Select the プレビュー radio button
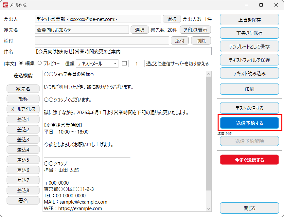284x217 pixels. coord(40,63)
